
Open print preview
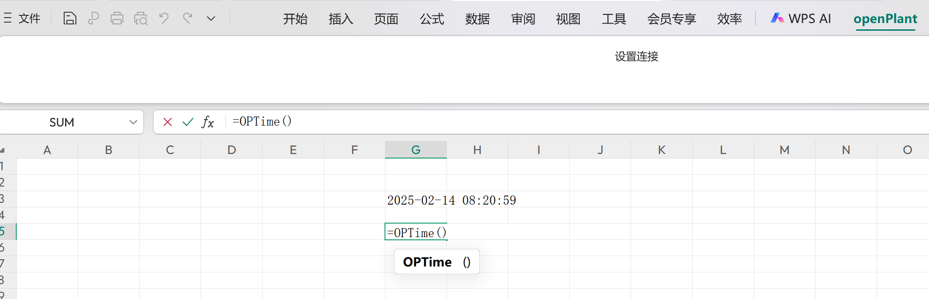point(141,18)
